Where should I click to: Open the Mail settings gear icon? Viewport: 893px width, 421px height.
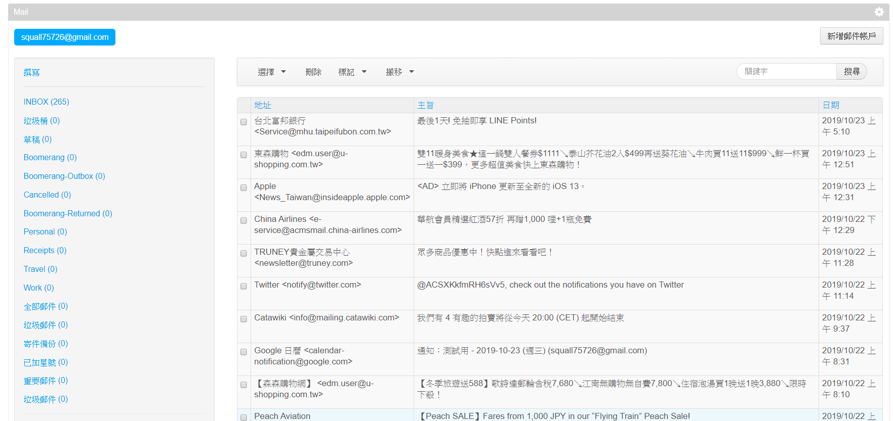pos(879,12)
